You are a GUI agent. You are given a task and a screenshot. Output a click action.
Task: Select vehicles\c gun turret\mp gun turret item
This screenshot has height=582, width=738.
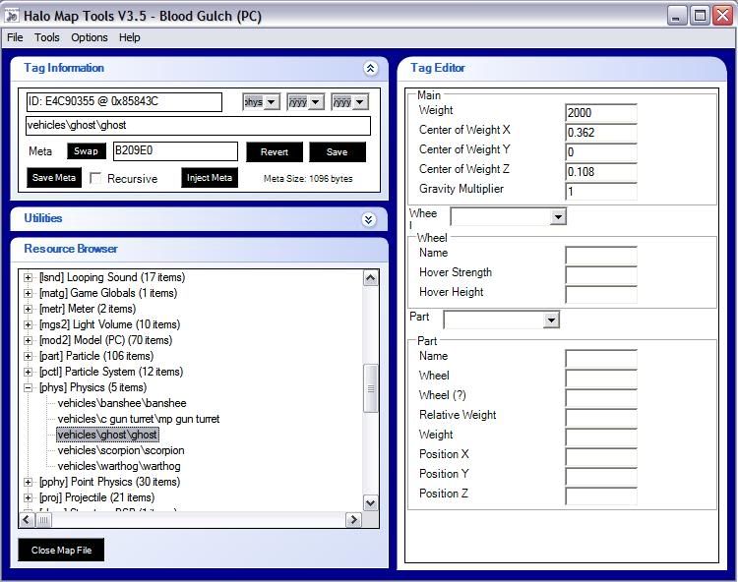139,419
